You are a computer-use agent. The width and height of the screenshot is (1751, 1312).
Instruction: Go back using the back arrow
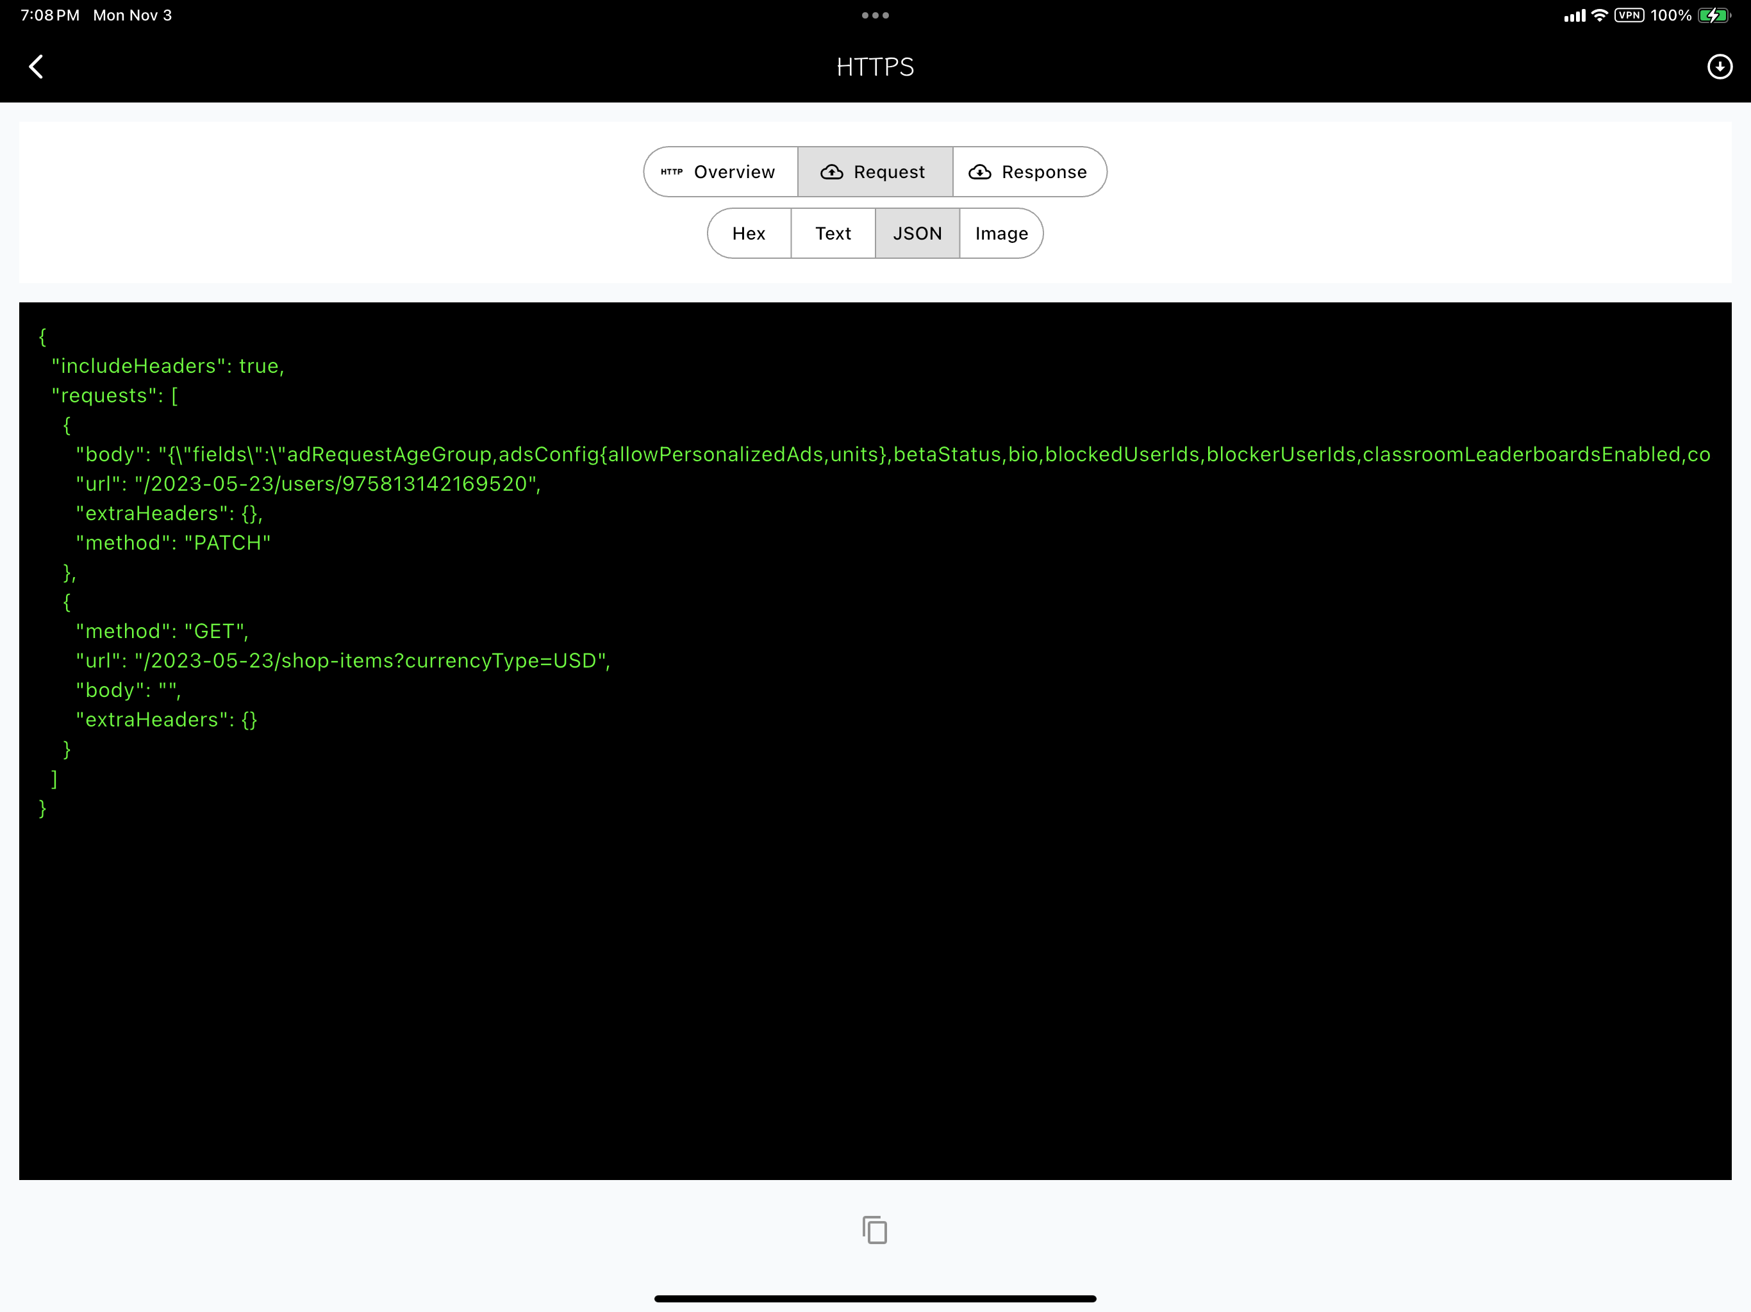[x=37, y=67]
